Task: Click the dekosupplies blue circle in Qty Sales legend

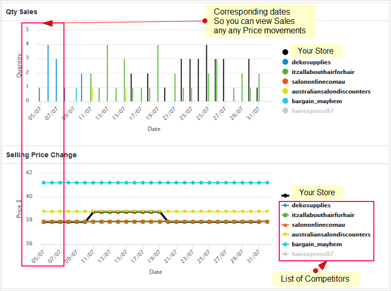Action: point(285,62)
